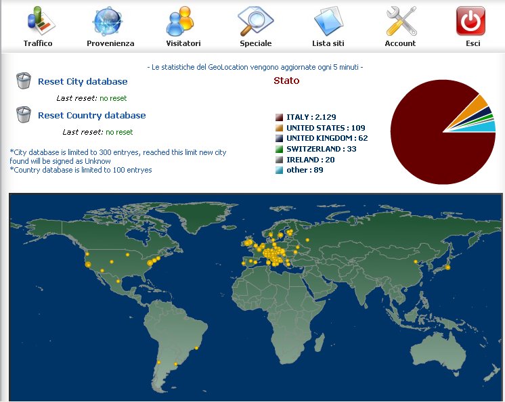Click the 'UNITED KINGDOM : 62' legend text

(327, 138)
